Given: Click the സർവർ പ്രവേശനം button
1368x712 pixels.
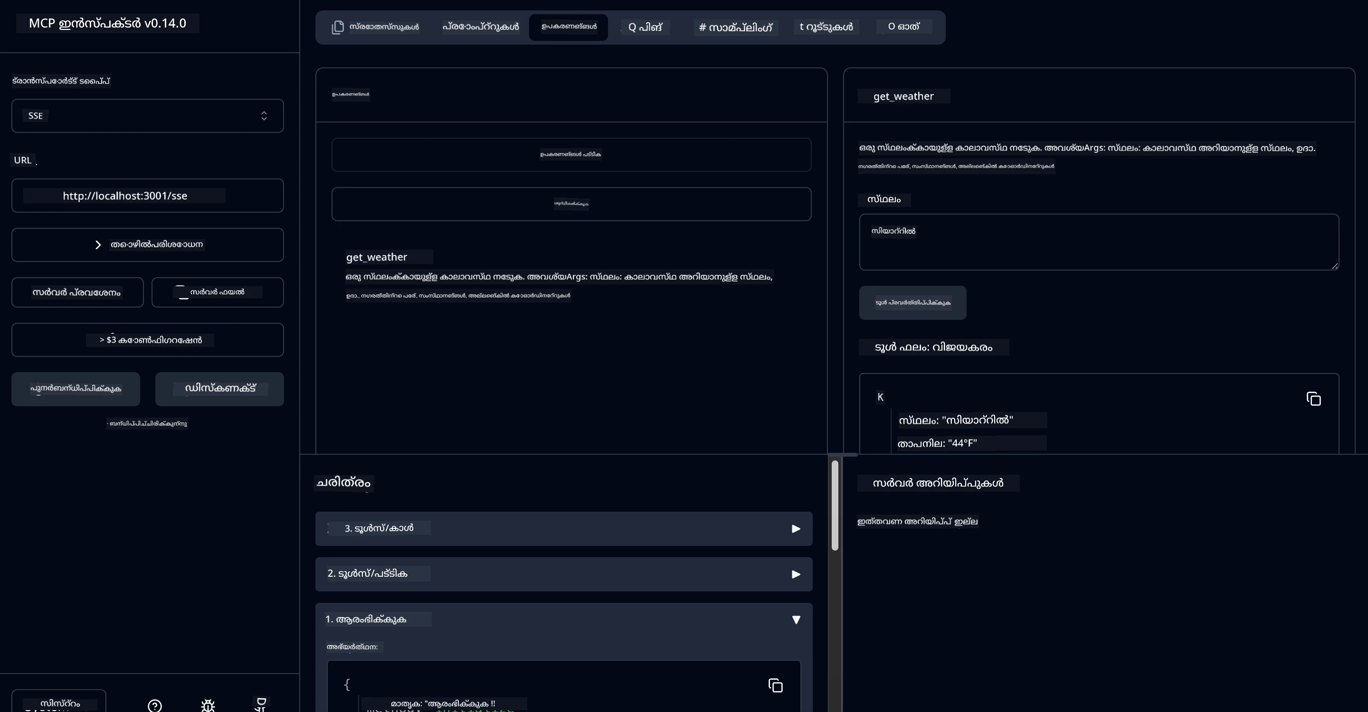Looking at the screenshot, I should pyautogui.click(x=77, y=292).
